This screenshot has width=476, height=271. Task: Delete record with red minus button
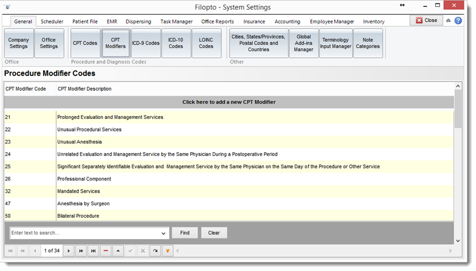pos(106,251)
